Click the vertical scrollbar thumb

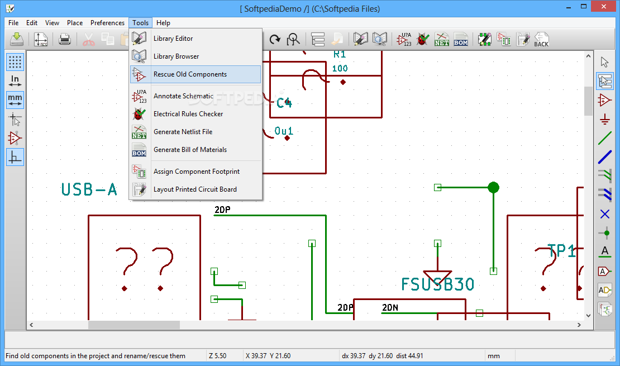pyautogui.click(x=588, y=101)
